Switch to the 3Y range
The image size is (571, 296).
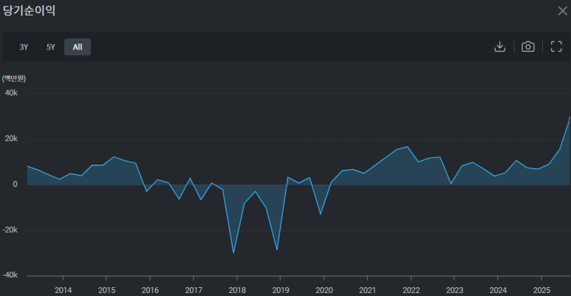pyautogui.click(x=24, y=47)
